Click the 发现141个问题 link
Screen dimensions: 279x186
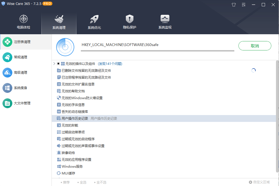pyautogui.click(x=110, y=64)
